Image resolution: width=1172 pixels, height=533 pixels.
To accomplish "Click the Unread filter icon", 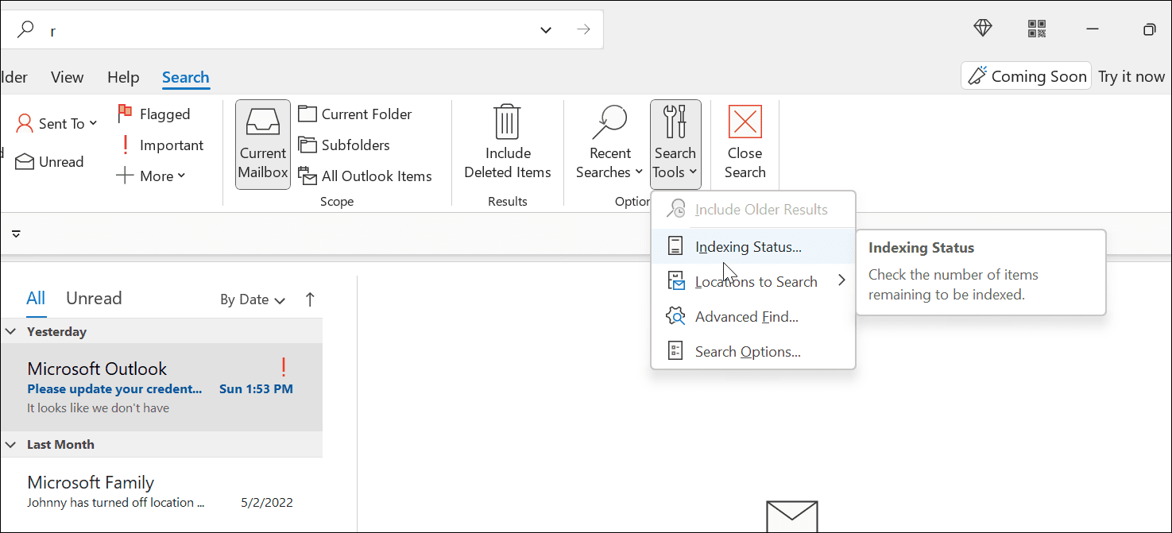I will [22, 161].
